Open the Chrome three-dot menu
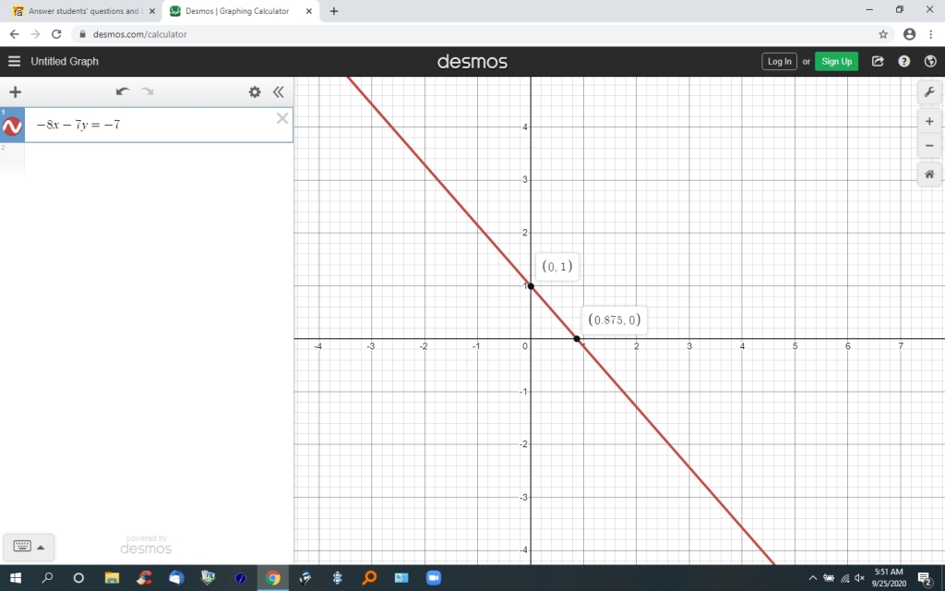Viewport: 945px width, 591px height. click(931, 34)
